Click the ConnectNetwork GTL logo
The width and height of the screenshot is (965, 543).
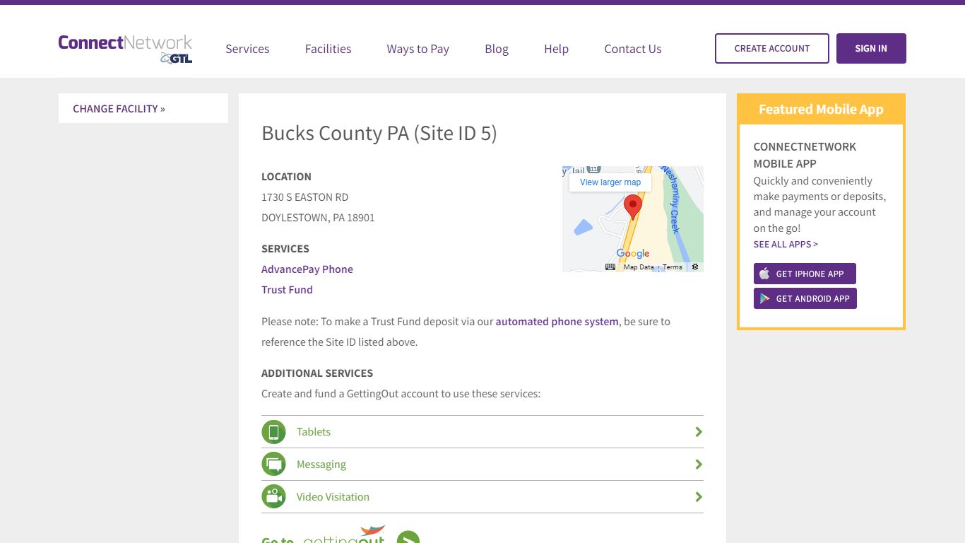[x=125, y=49]
